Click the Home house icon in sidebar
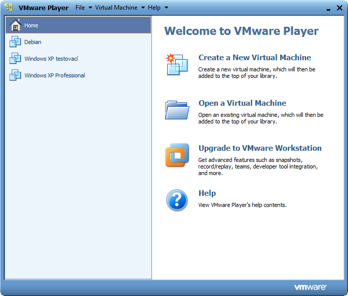Screen dimensions: 348x296 click(15, 25)
